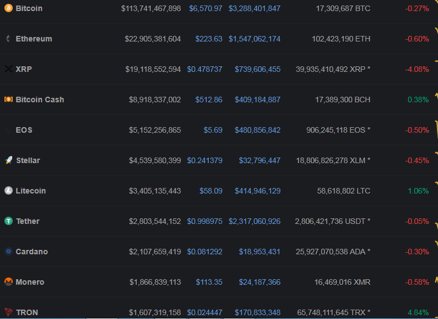Click the Cardano logo icon
The width and height of the screenshot is (438, 319).
[x=8, y=251]
